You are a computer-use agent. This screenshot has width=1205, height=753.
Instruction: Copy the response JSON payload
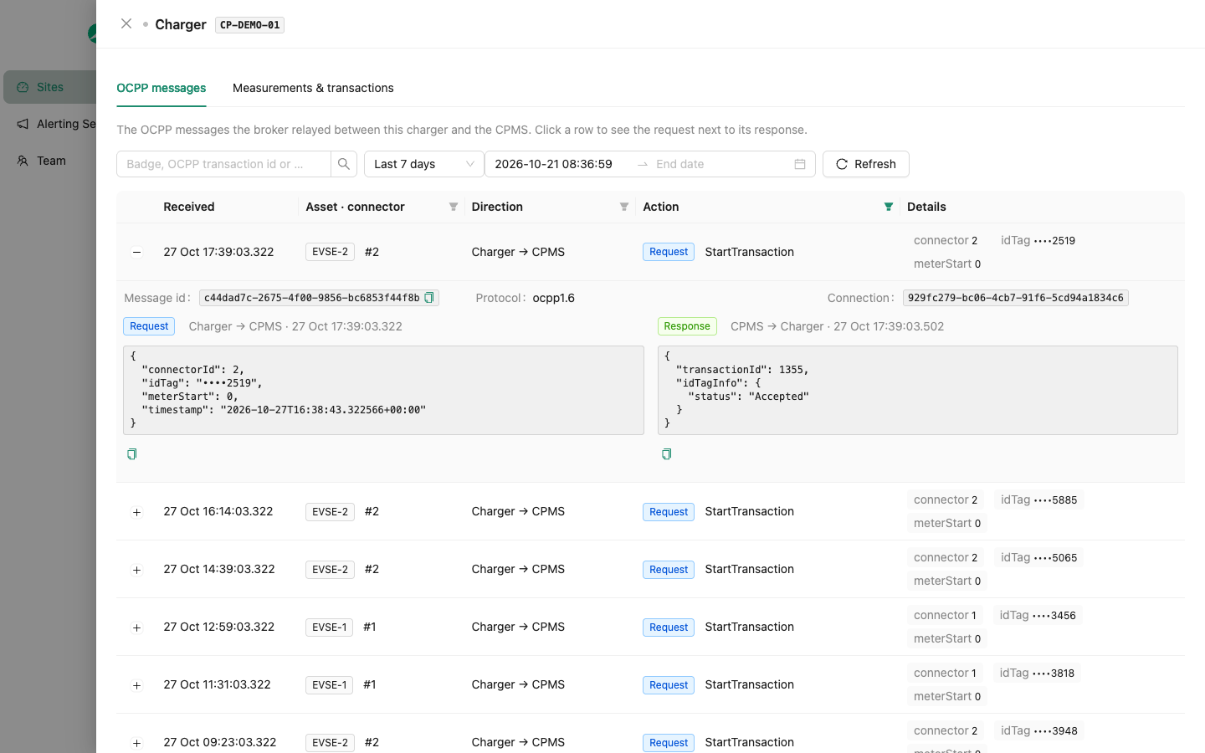[x=666, y=454]
